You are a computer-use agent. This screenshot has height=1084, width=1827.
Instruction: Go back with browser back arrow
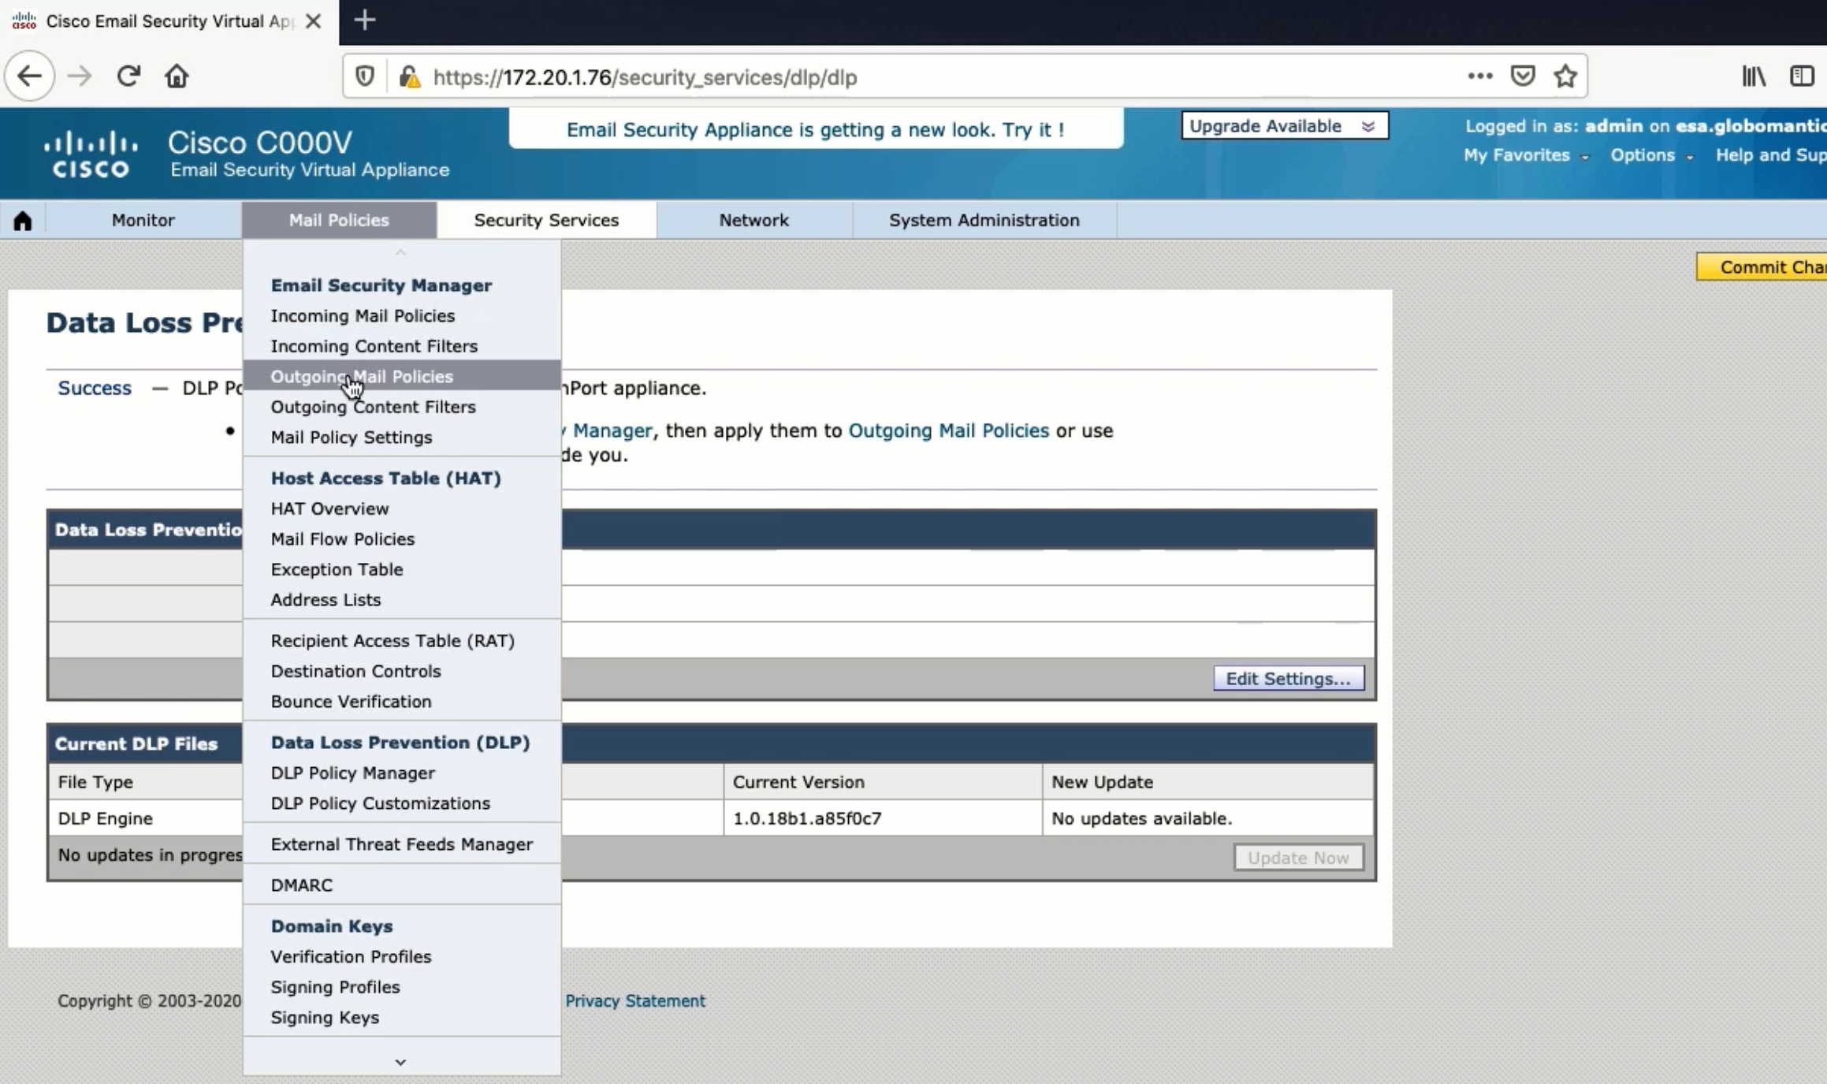point(29,76)
